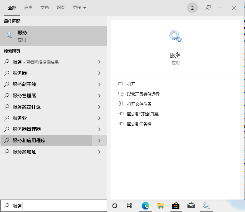Click 以管理员身份运行
245x212 pixels.
[x=143, y=94]
